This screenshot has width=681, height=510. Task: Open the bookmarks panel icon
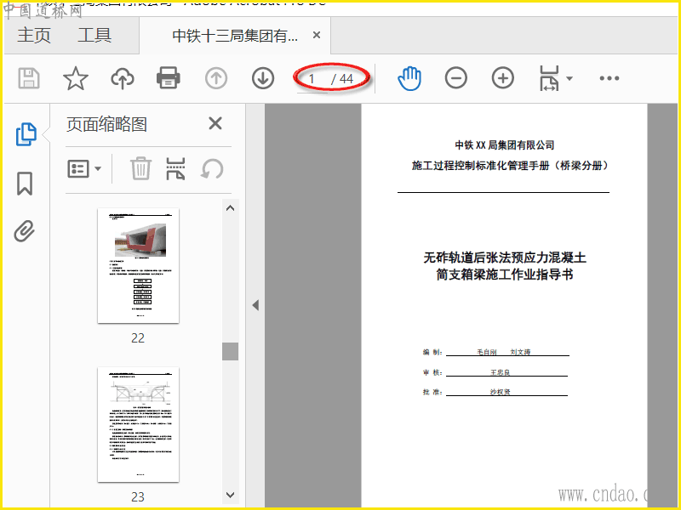pos(25,184)
